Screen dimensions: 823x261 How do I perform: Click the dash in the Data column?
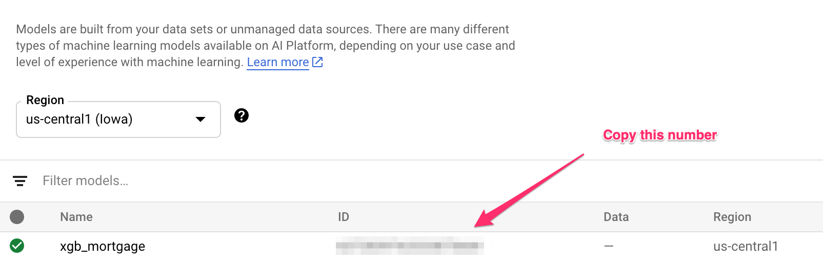(609, 246)
